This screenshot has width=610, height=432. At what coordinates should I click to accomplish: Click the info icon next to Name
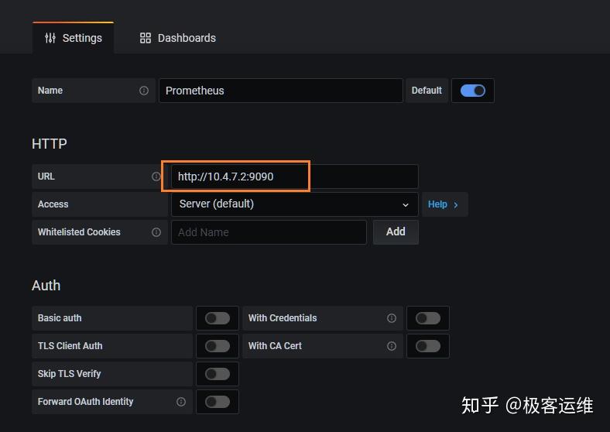click(x=144, y=91)
